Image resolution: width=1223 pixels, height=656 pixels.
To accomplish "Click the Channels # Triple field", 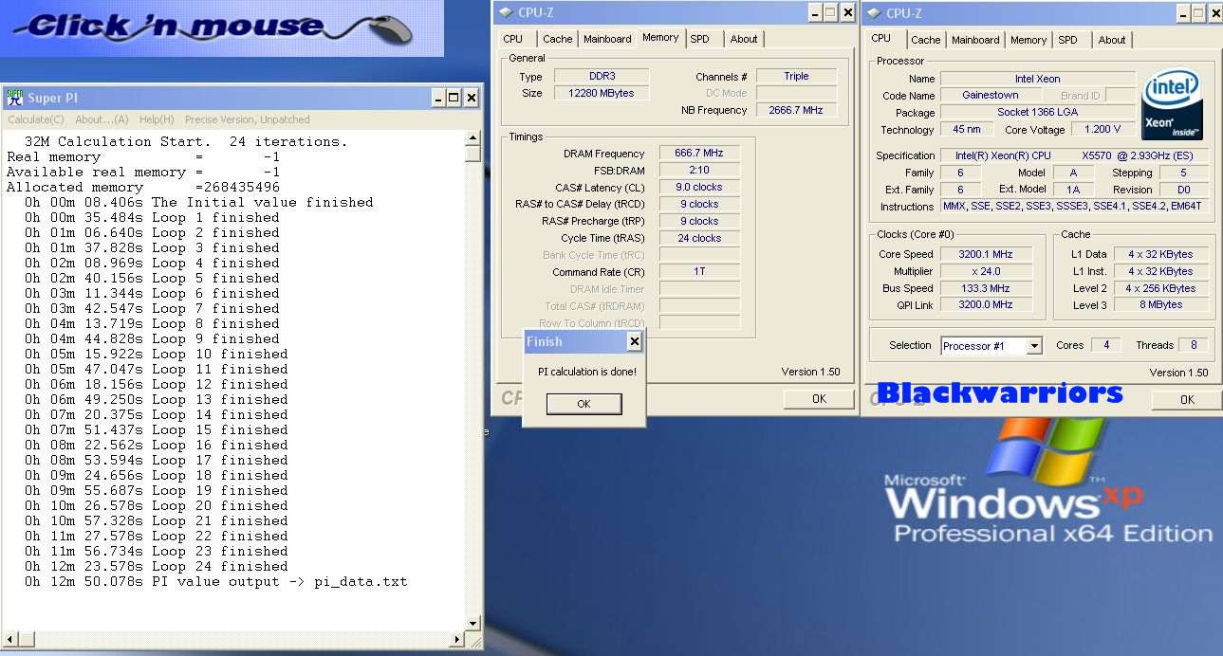I will 796,76.
